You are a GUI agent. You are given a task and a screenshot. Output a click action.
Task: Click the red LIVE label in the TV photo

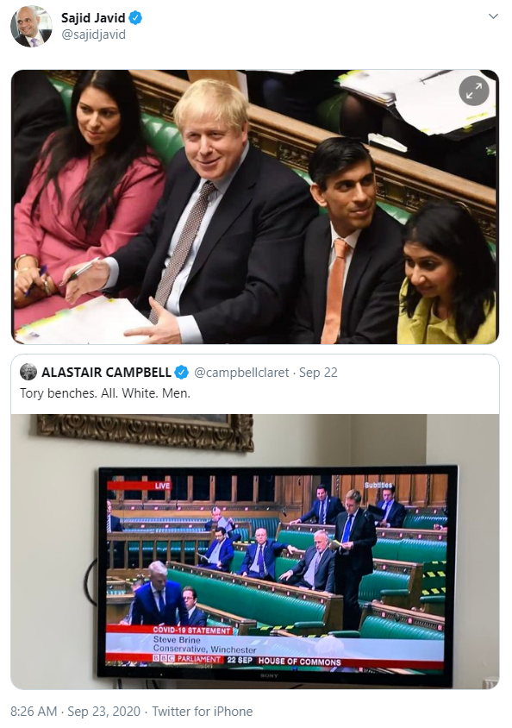(x=162, y=486)
